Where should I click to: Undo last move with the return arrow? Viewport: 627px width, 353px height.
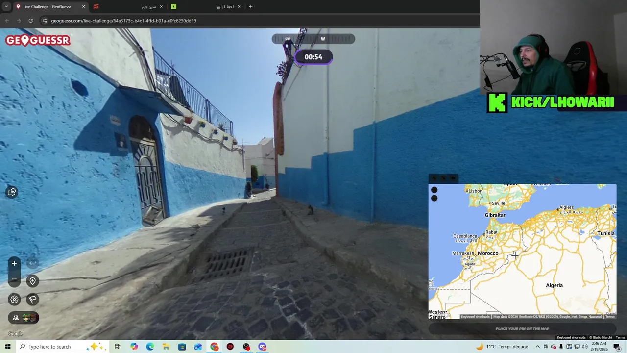(32, 263)
